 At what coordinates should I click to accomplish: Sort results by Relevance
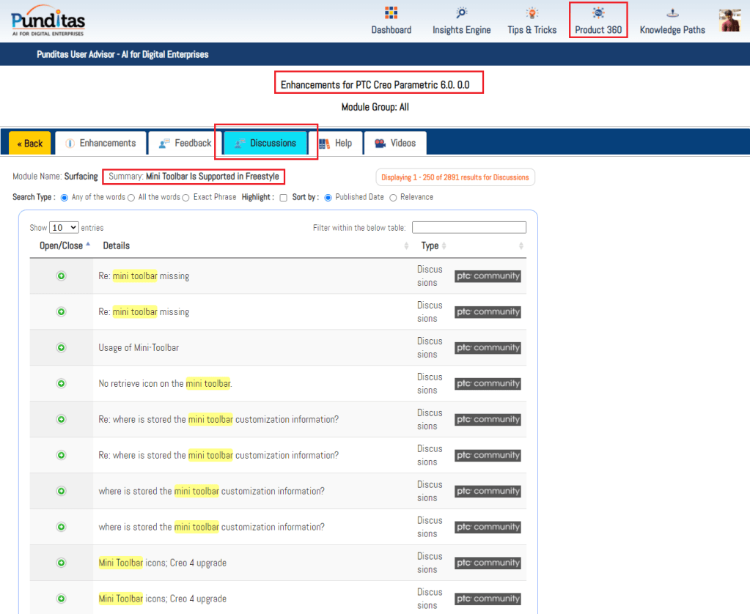click(393, 197)
